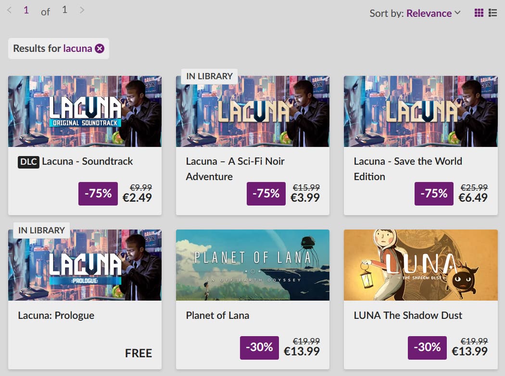Click the €6.49 price on Save the World Edition
The height and width of the screenshot is (376, 505).
pyautogui.click(x=473, y=197)
